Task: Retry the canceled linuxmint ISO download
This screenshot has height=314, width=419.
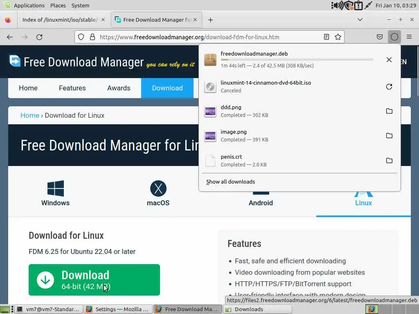Action: [389, 87]
